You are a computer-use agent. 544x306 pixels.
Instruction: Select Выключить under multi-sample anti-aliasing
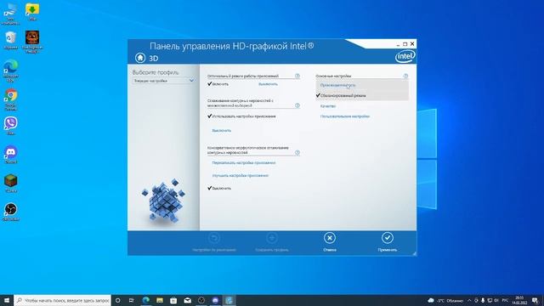(x=221, y=131)
